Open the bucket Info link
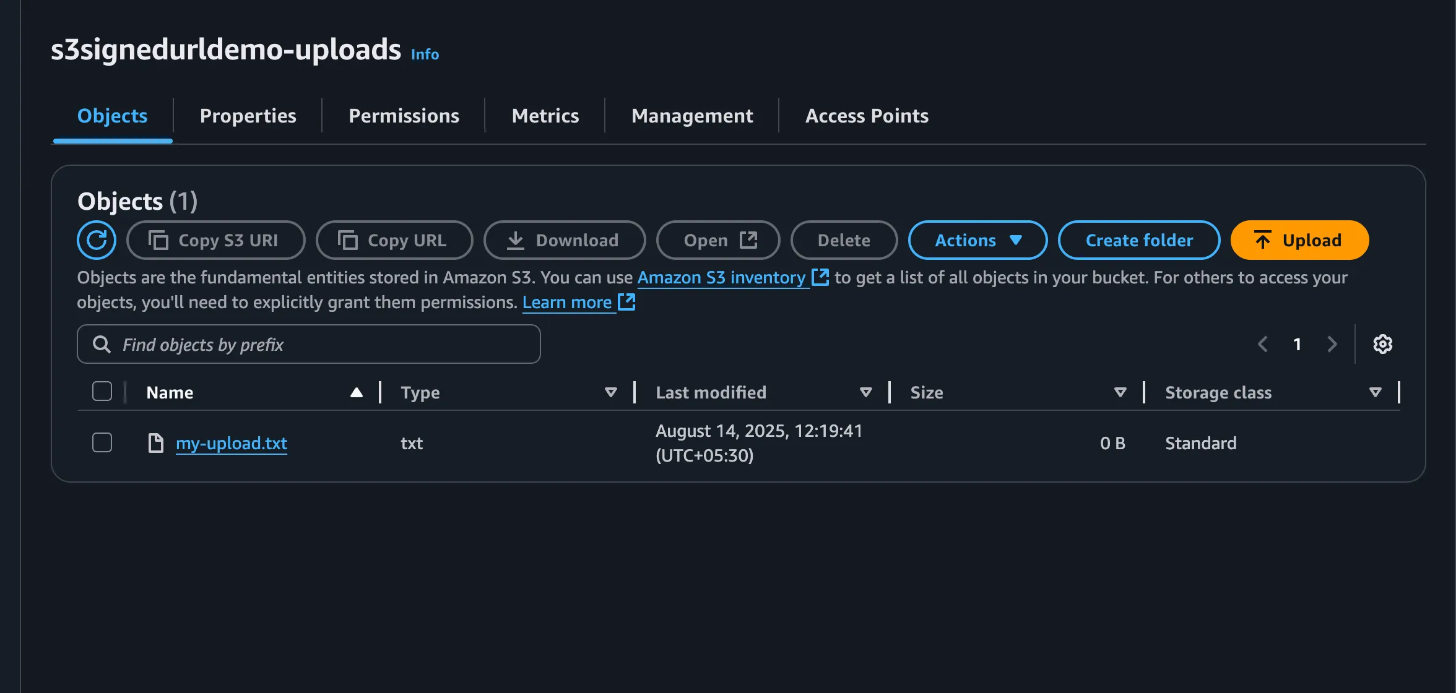 (425, 54)
